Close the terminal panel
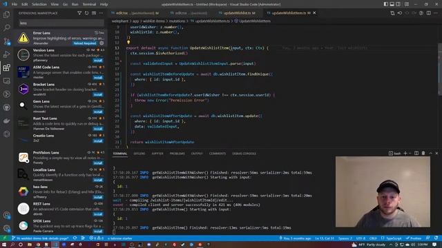The width and height of the screenshot is (442, 248). (436, 153)
